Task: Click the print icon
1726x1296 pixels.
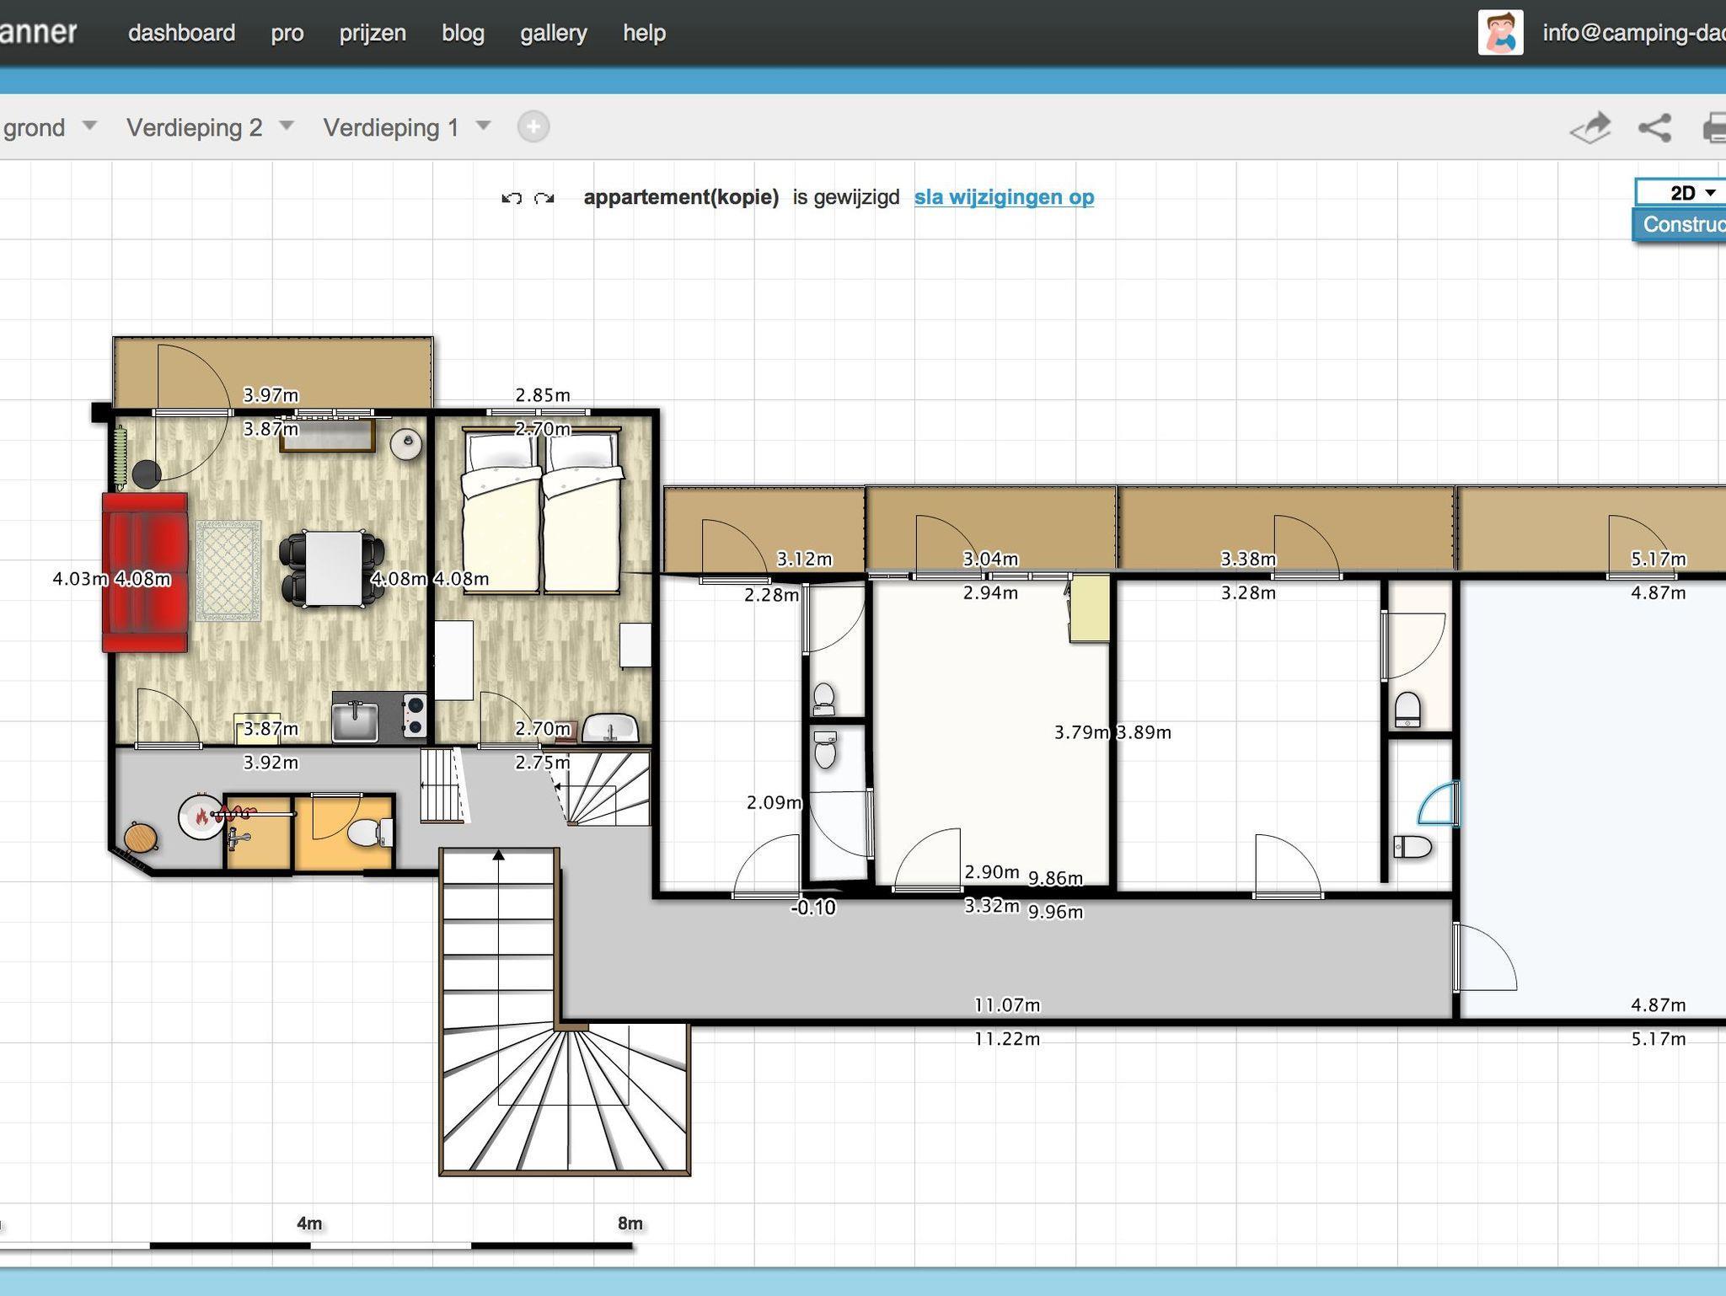Action: (x=1714, y=128)
